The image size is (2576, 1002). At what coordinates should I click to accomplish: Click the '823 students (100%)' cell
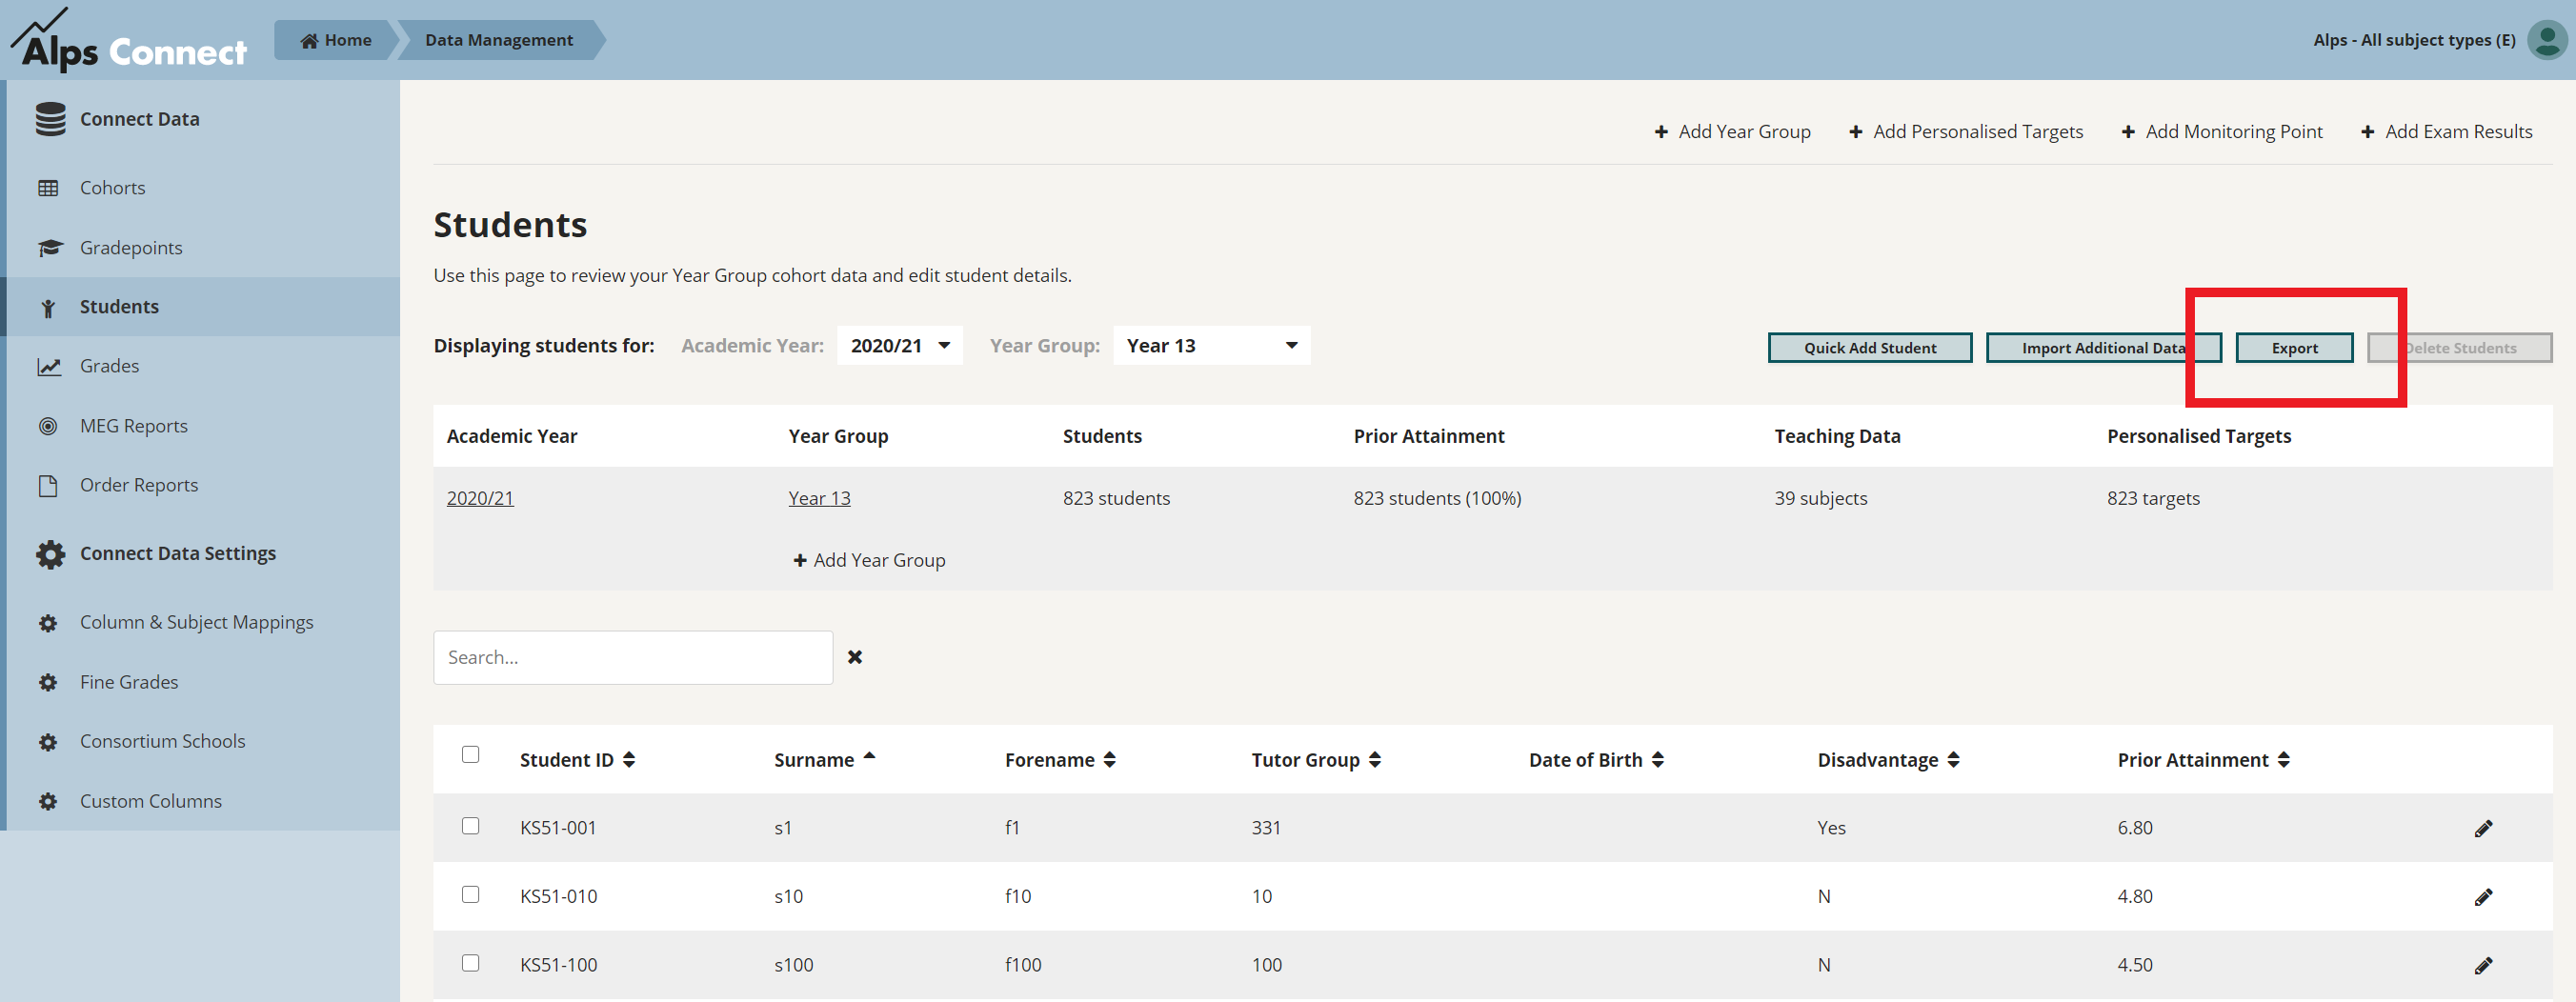tap(1437, 498)
